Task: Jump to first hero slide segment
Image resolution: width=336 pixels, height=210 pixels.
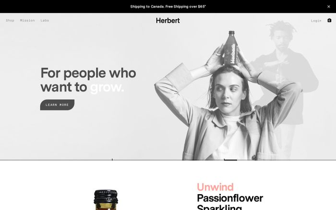Action: tap(56, 160)
